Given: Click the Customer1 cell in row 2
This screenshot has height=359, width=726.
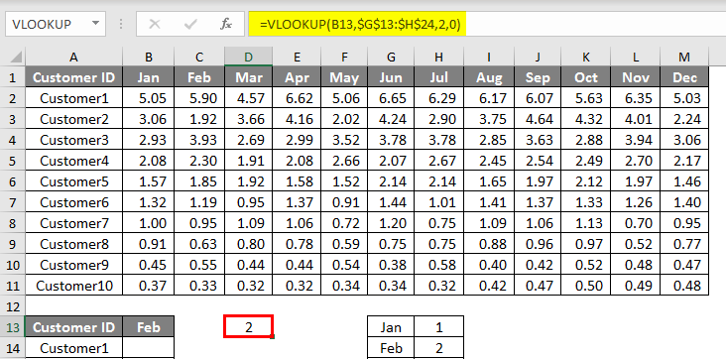Looking at the screenshot, I should tap(74, 98).
